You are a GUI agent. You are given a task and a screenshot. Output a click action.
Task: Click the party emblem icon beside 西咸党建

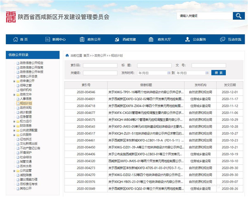117,39
